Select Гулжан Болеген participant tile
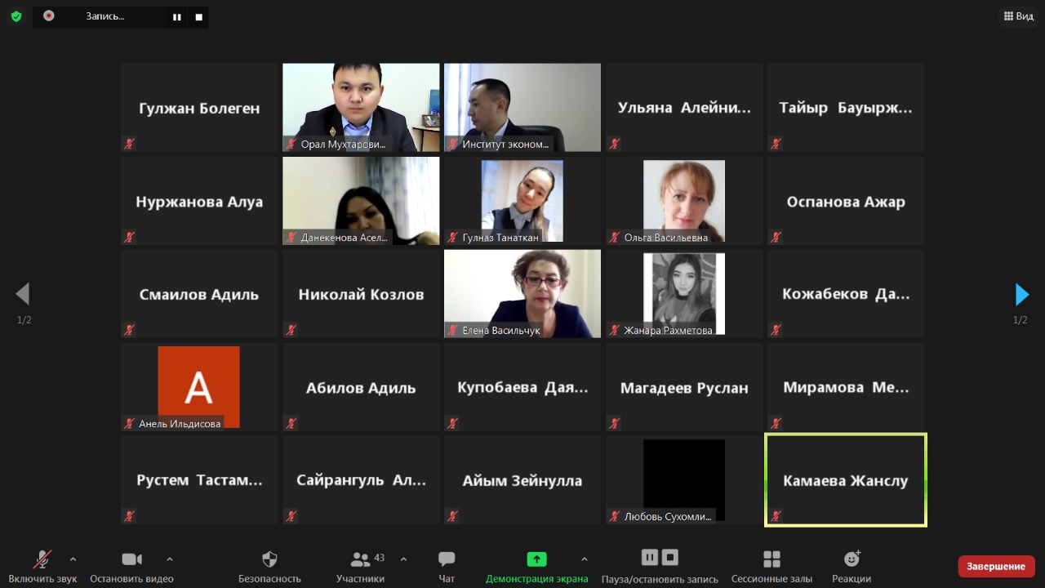This screenshot has height=588, width=1045. coord(199,108)
